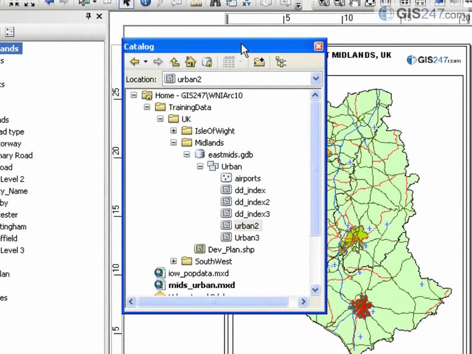The width and height of the screenshot is (472, 354).
Task: Select eastmids.gdb geodatabase
Action: click(230, 155)
